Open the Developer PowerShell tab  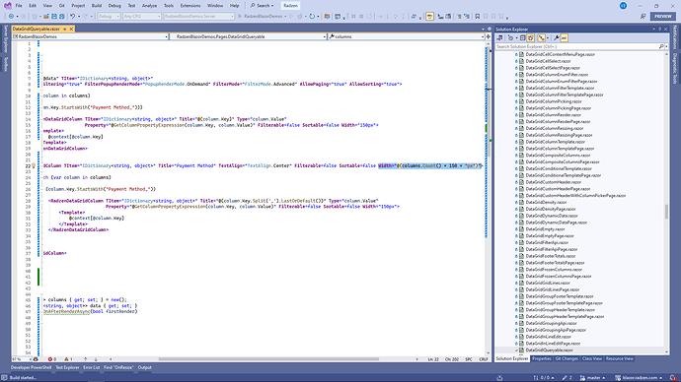[32, 367]
